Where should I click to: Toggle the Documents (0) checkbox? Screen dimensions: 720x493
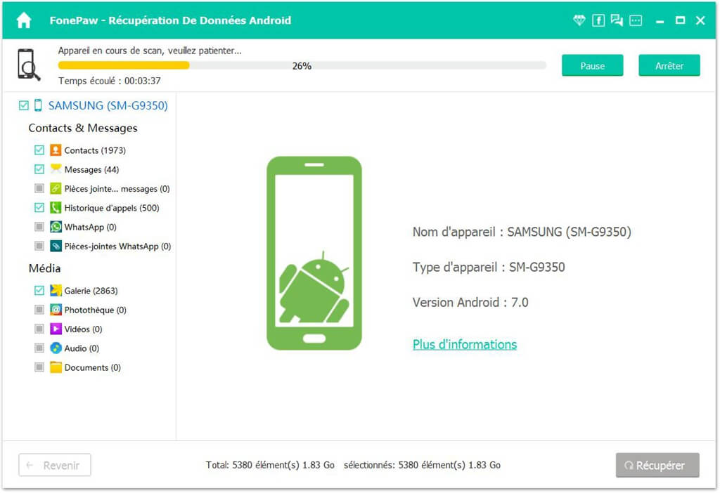(39, 367)
